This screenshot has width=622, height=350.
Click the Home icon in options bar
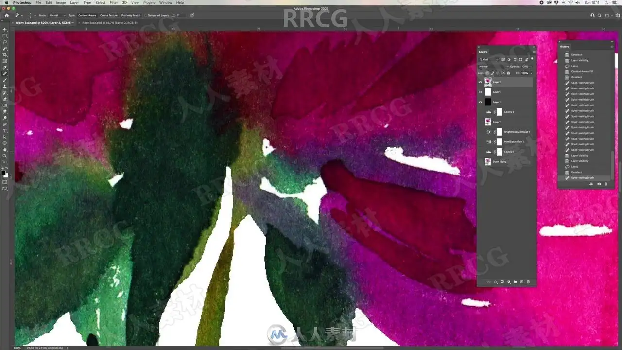click(7, 15)
